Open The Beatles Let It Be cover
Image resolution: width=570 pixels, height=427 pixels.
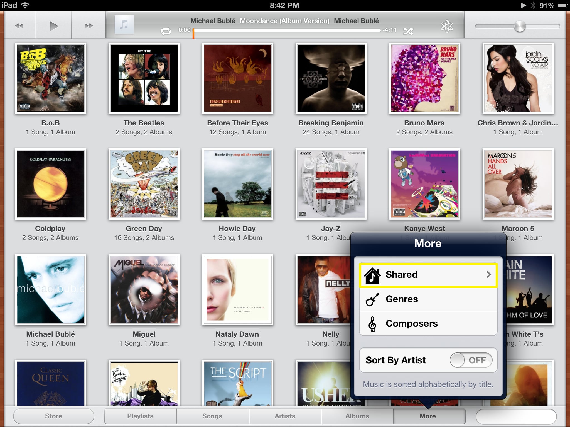click(144, 78)
